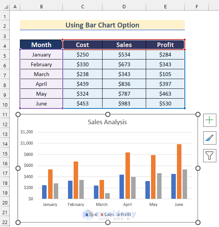The image size is (219, 227).
Task: Click the 'Using Bar Chart Option' title cell
Action: [x=102, y=25]
